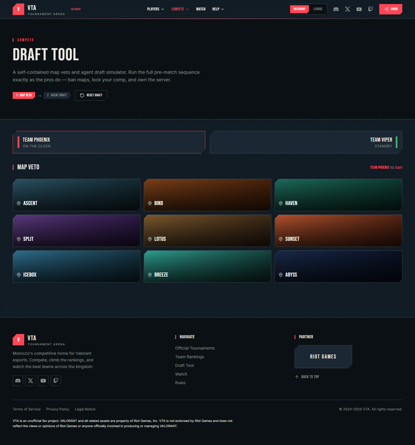Open Terms of Service link
This screenshot has width=415, height=445.
pyautogui.click(x=27, y=409)
